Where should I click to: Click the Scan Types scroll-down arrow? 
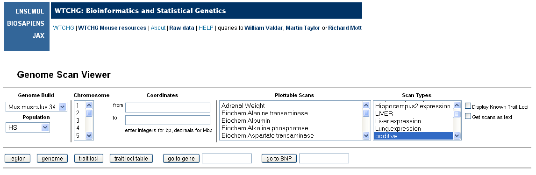(x=457, y=135)
